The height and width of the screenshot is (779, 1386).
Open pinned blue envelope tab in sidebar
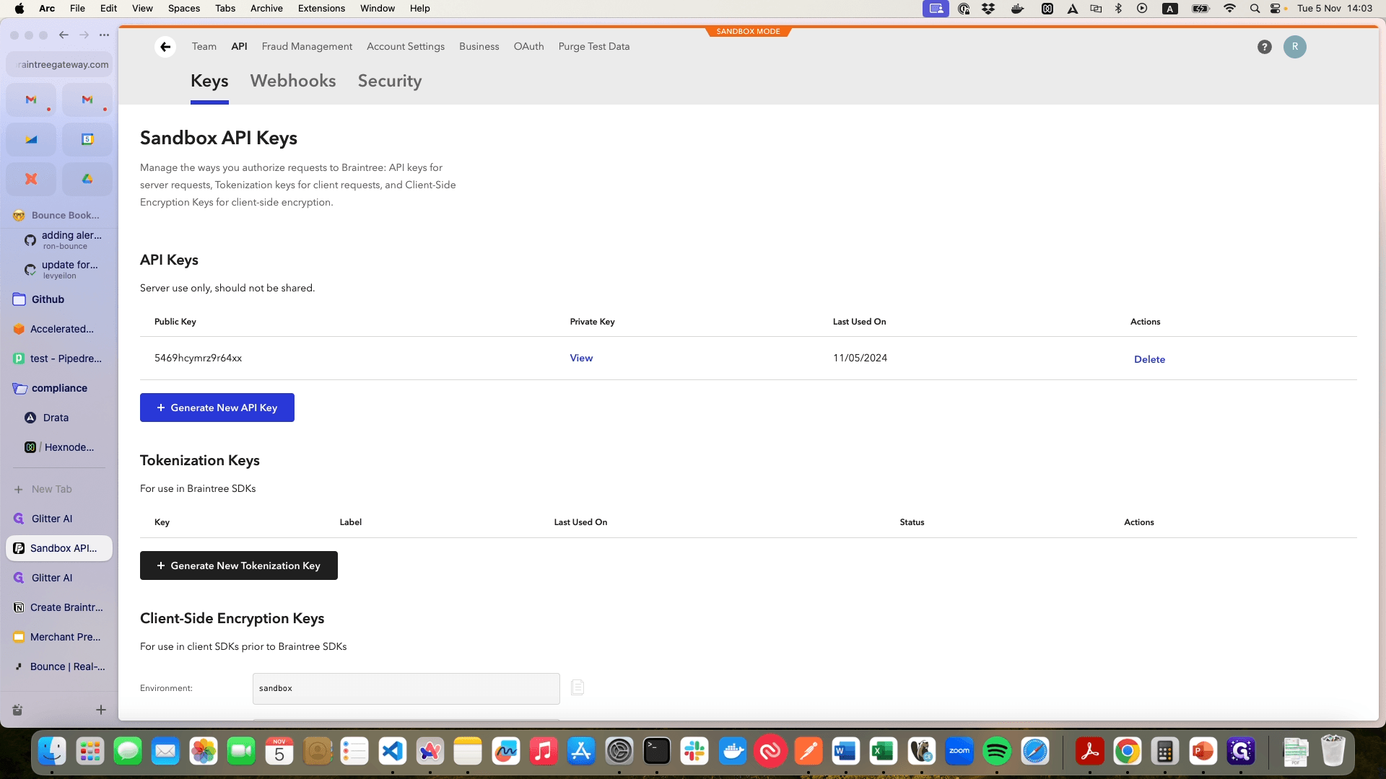[31, 139]
